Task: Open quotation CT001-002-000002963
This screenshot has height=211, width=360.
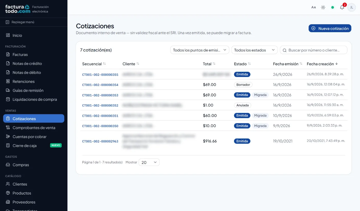Action: click(100, 141)
